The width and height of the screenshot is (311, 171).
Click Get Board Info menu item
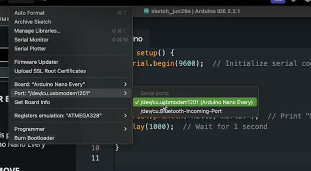click(71, 102)
